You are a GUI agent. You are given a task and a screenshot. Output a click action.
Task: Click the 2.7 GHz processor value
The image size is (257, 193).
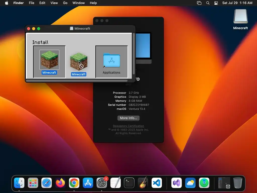(x=134, y=93)
